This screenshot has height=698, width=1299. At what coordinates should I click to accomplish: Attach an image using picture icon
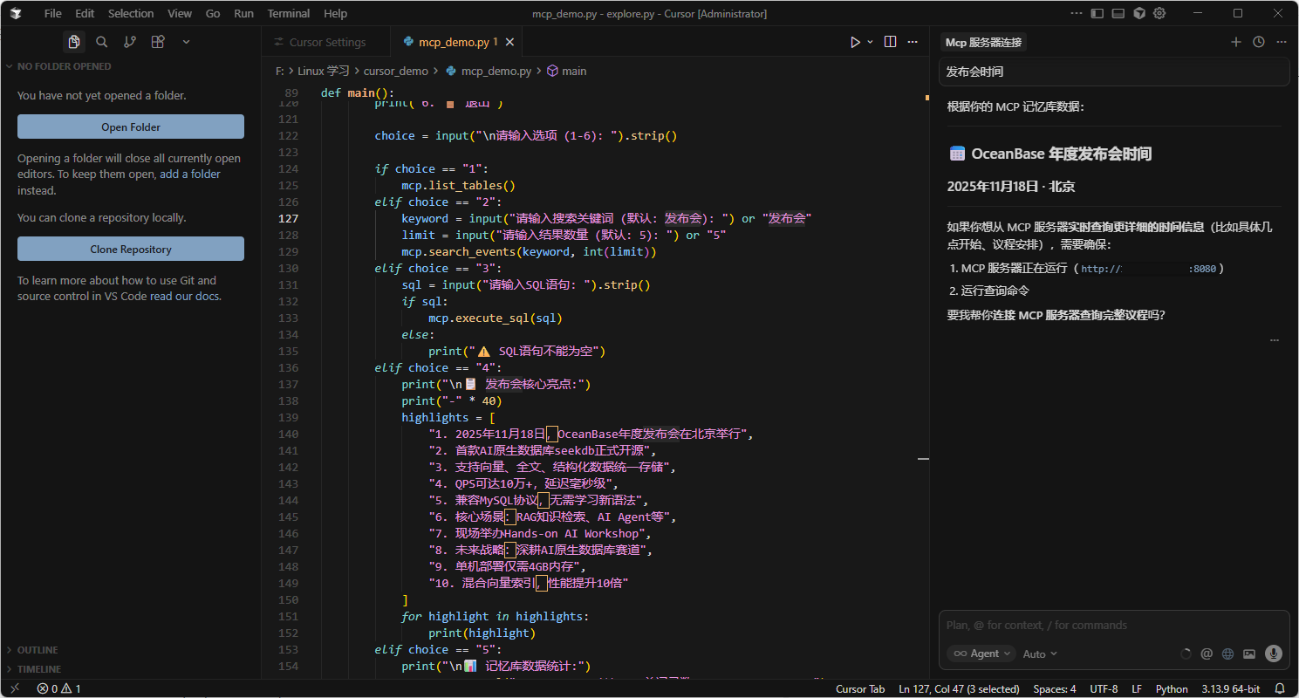[x=1249, y=654]
